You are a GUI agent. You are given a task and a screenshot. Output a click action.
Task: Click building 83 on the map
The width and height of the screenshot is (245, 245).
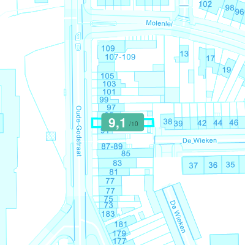(117, 163)
